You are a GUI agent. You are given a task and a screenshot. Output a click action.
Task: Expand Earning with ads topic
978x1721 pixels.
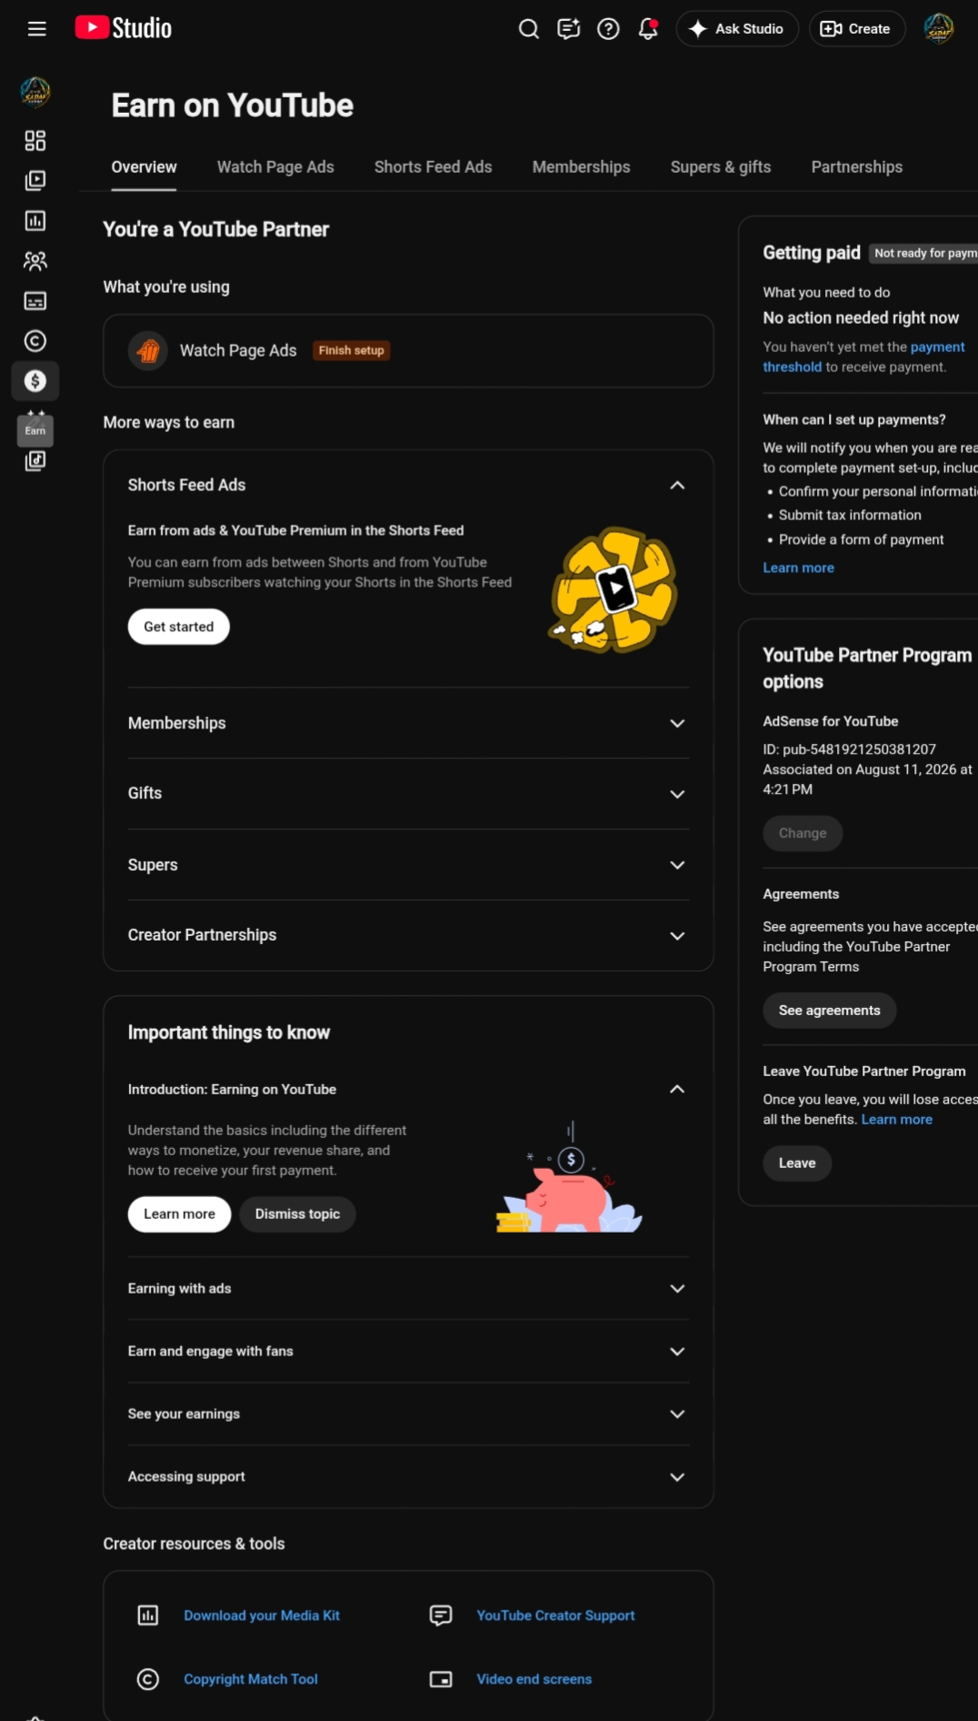677,1288
